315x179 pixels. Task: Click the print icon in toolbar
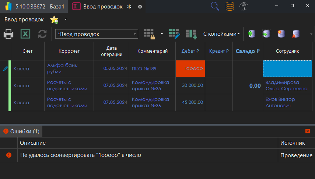click(x=8, y=34)
